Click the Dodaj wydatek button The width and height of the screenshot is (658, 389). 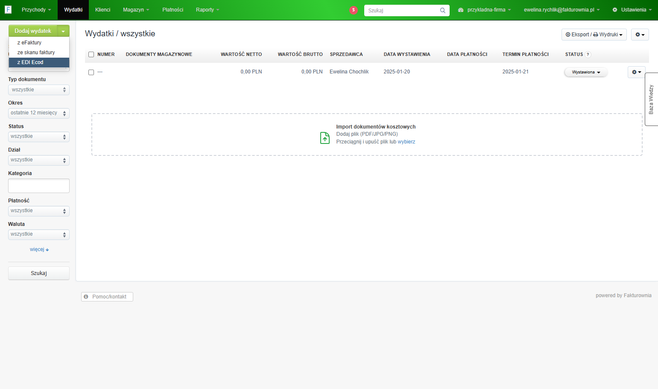(x=33, y=31)
